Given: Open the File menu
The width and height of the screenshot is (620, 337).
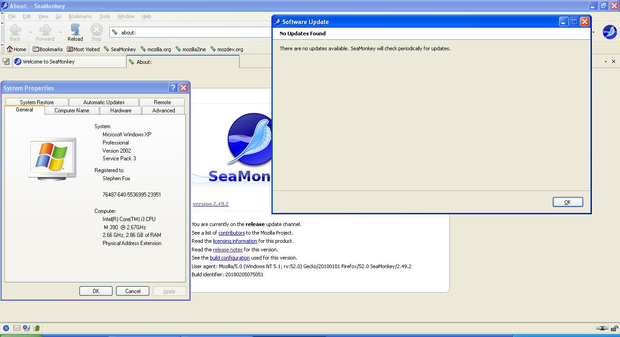Looking at the screenshot, I should point(12,16).
